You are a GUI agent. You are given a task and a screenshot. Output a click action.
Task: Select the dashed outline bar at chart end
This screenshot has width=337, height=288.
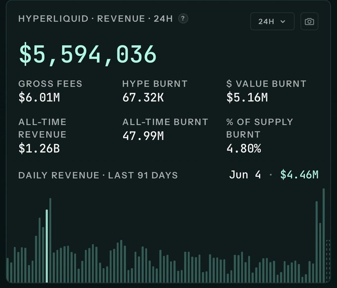point(328,261)
